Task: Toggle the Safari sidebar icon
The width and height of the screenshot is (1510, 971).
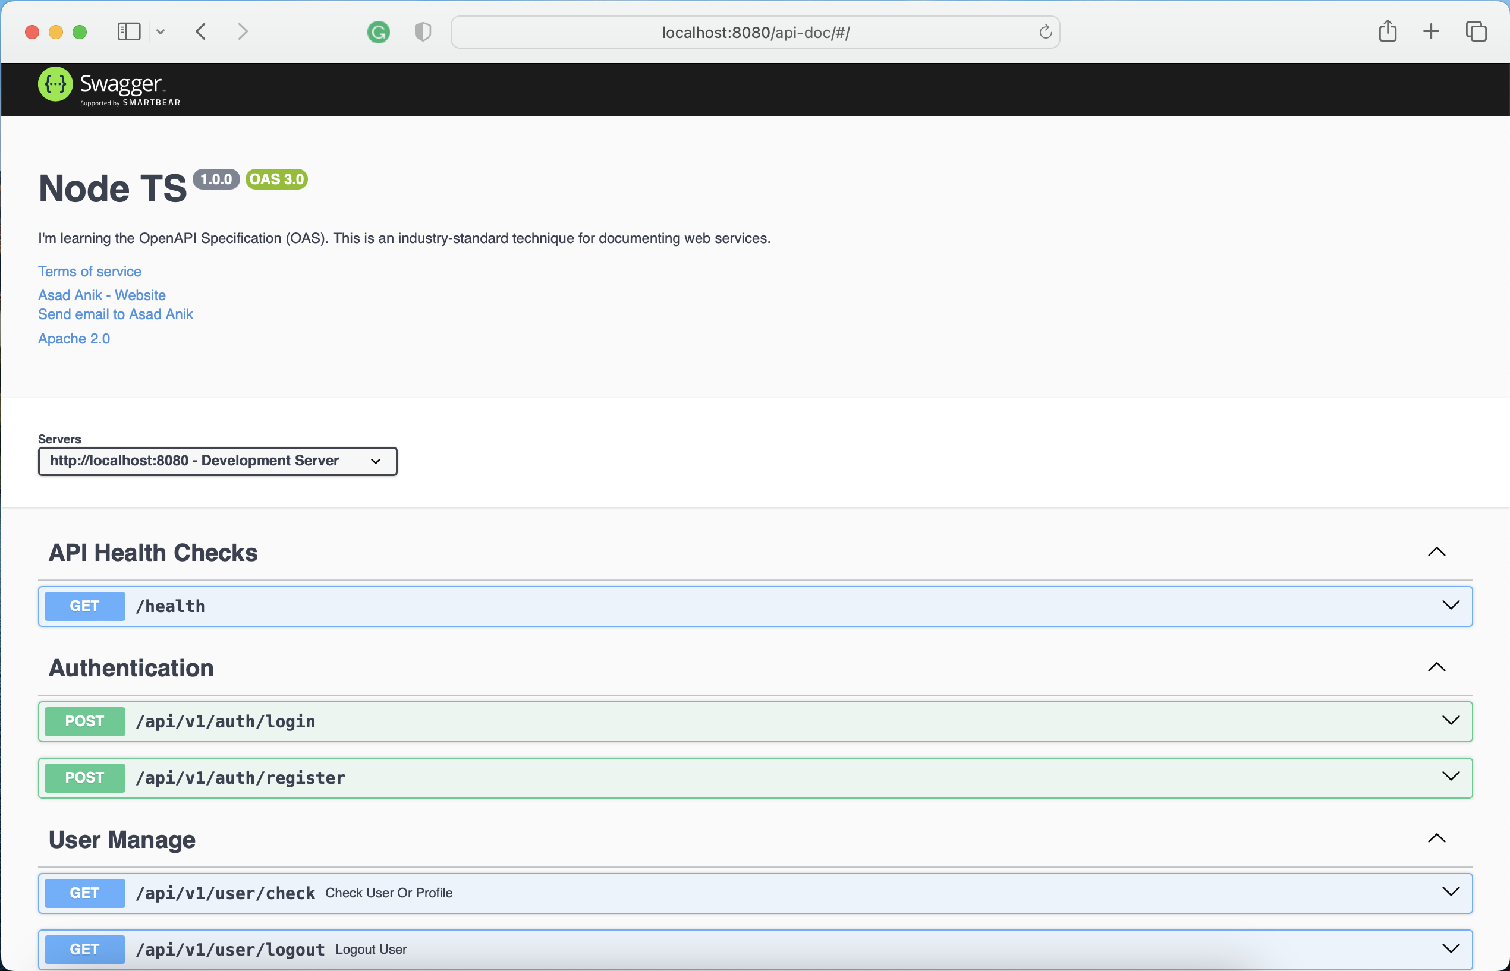Action: pos(128,31)
